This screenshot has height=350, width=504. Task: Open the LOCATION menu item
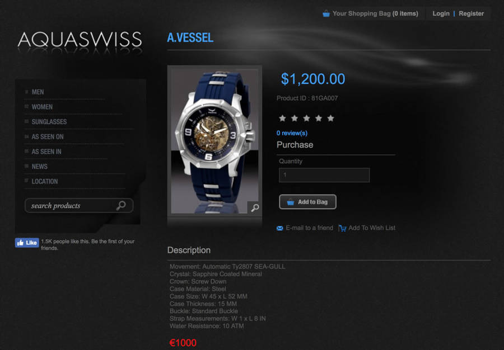45,181
